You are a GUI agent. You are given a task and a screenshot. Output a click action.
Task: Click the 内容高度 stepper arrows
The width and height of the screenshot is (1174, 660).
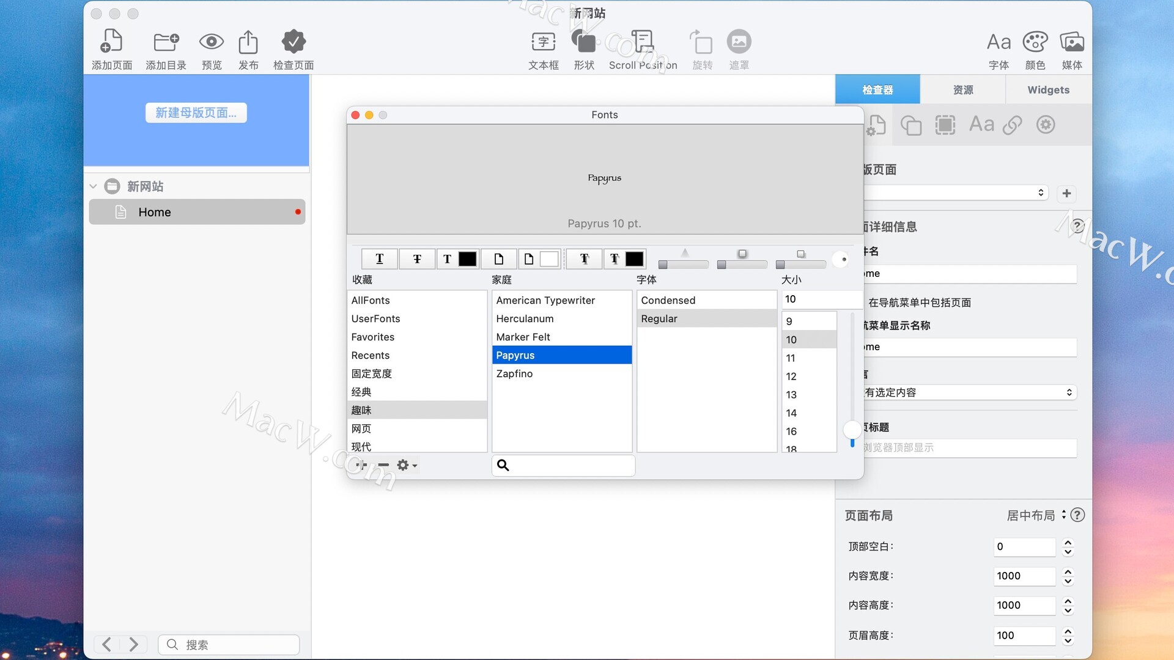tap(1068, 606)
